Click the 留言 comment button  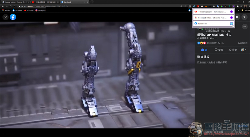219,50
